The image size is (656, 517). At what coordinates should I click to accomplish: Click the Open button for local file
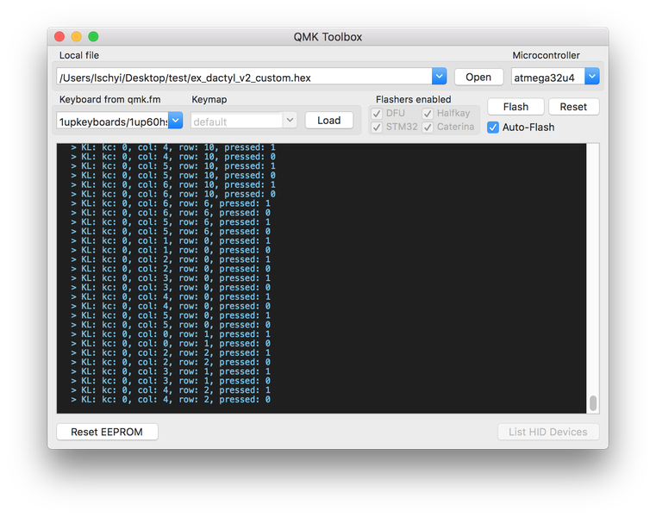tap(478, 78)
